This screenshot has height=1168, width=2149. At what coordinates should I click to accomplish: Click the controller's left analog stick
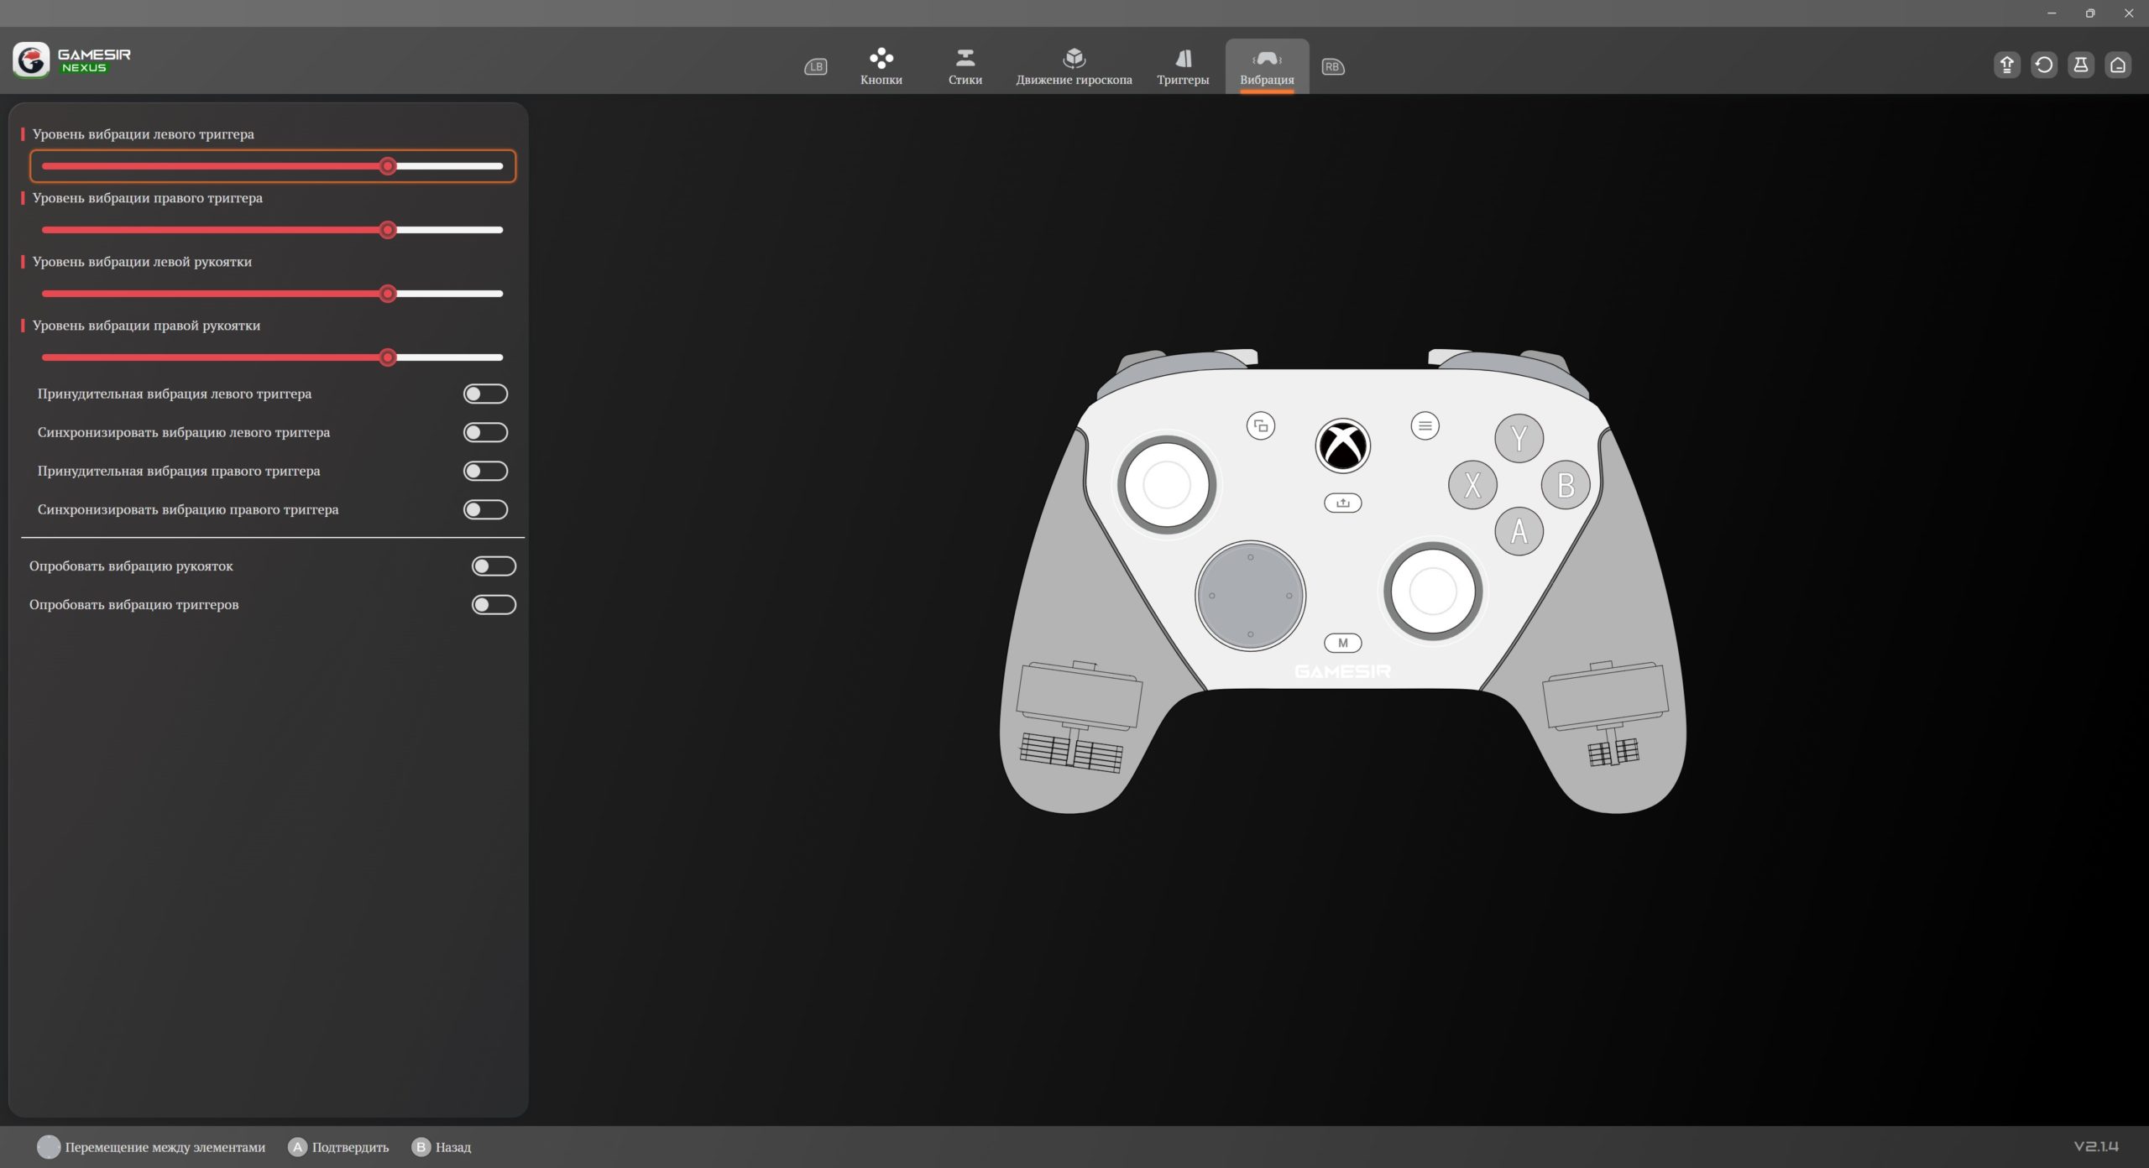point(1166,485)
